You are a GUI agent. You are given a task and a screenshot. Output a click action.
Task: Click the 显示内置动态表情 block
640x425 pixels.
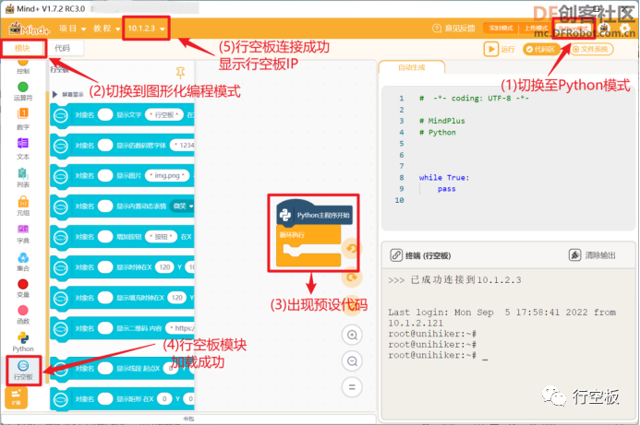pyautogui.click(x=123, y=207)
